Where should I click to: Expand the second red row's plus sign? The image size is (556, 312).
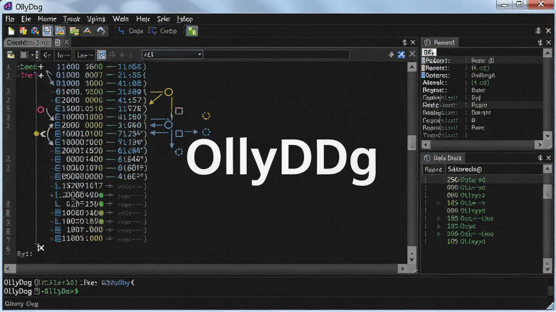(x=41, y=75)
